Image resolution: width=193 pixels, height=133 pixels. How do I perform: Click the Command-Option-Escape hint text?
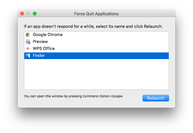(73, 96)
